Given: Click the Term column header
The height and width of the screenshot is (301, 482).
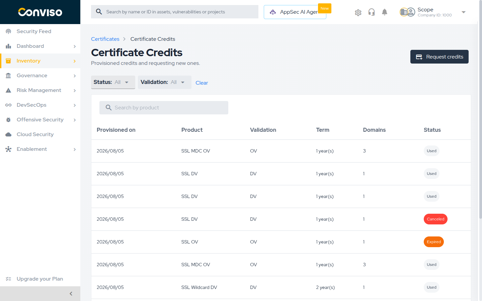Looking at the screenshot, I should coord(323,130).
